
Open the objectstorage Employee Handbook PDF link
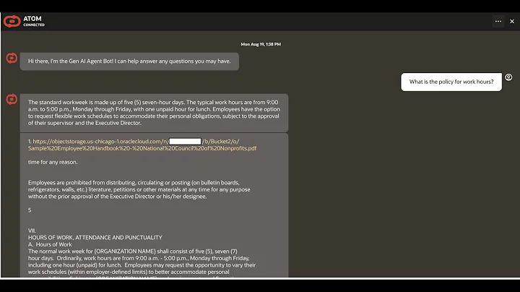pos(142,145)
